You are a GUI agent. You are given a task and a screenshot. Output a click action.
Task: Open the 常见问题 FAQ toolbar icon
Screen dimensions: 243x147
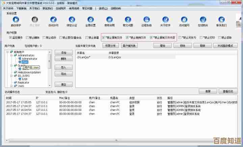click(128, 20)
